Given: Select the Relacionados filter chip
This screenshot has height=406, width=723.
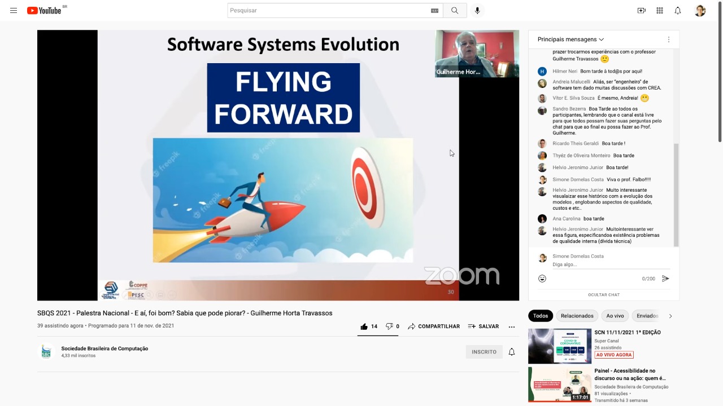Looking at the screenshot, I should [x=577, y=316].
